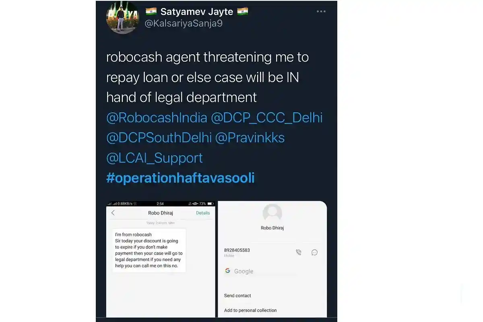Viewport: 483px width, 322px height.
Task: Open the @DCP_CCC_Delhi mention
Action: [266, 118]
